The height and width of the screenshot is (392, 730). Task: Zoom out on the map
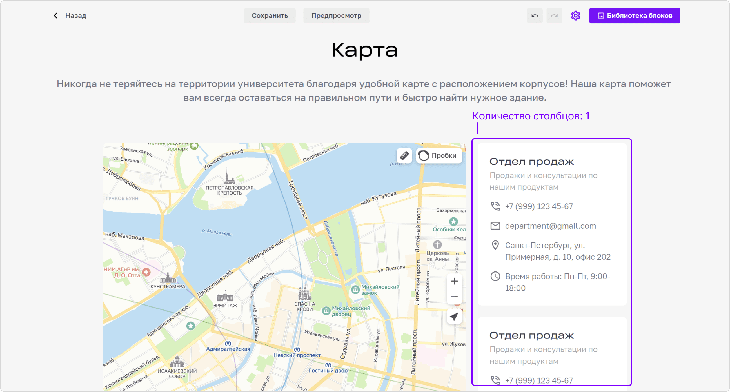pos(454,297)
